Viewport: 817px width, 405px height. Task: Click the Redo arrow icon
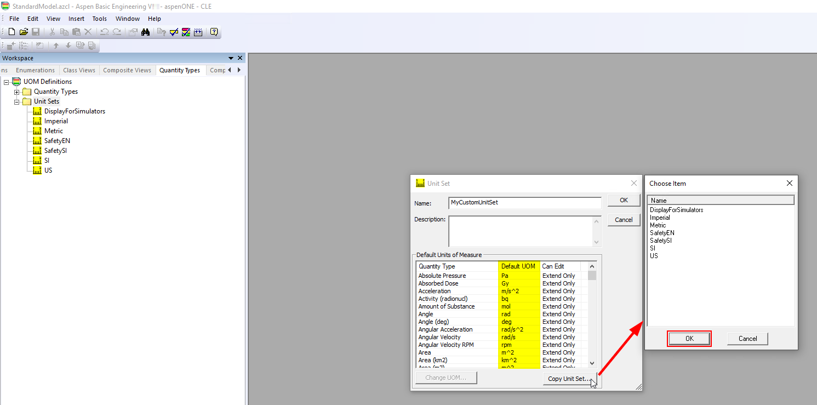[x=116, y=32]
